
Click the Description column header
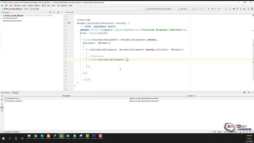66,96
